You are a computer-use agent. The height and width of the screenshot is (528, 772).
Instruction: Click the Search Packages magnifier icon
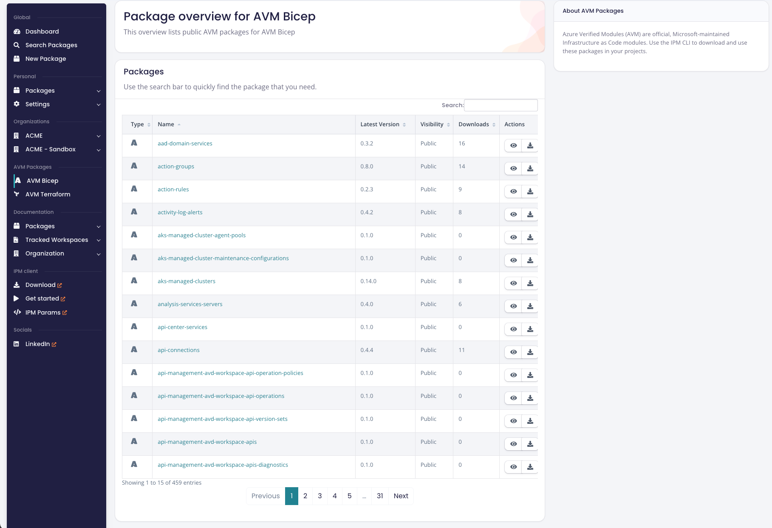pyautogui.click(x=17, y=45)
